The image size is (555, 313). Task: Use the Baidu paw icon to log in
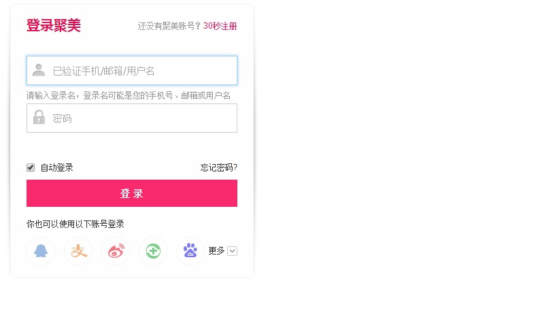[190, 251]
